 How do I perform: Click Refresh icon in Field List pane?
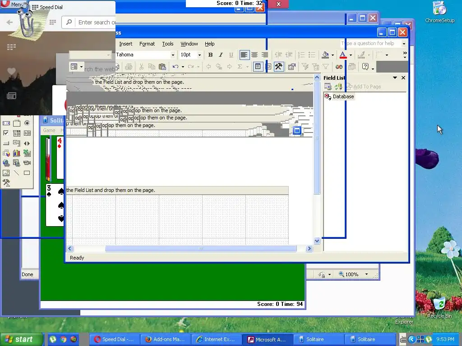[338, 86]
